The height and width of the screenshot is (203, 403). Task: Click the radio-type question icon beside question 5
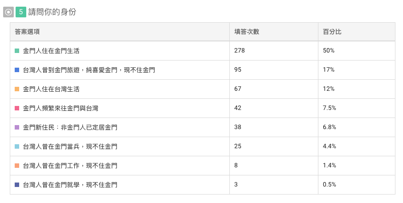[x=8, y=12]
